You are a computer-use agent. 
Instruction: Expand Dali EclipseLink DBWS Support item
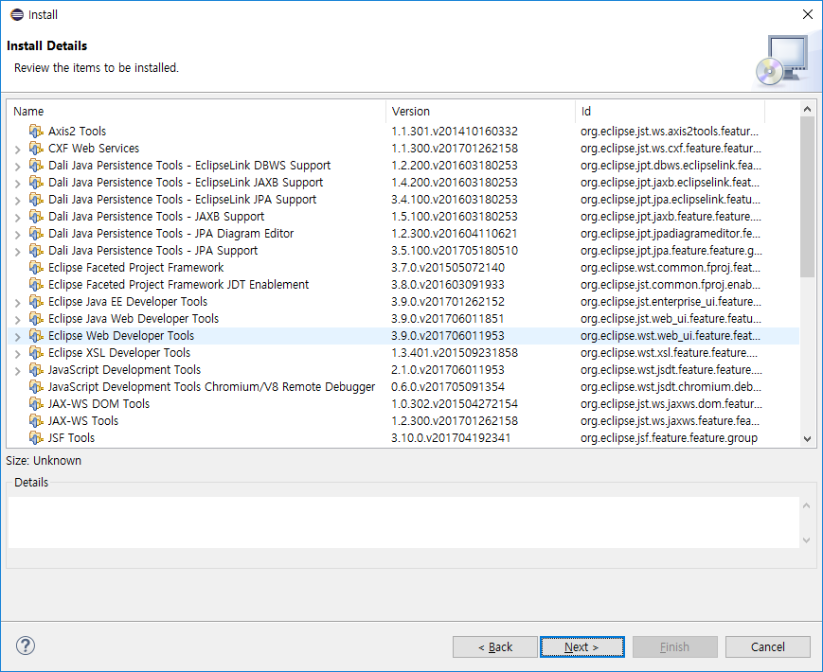click(18, 167)
